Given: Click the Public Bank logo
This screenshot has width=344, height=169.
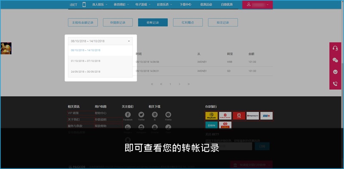Looking at the screenshot, I should 225,116.
